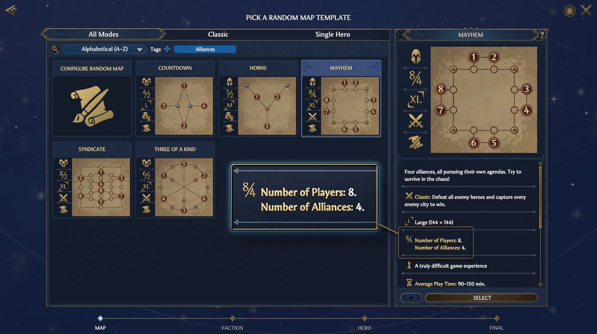Switch to the All Modes tab

tap(103, 34)
